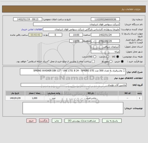Viewport: 148px width, 143px height.
Task: Click the table date cell 1402/01/29
Action: 15,98
